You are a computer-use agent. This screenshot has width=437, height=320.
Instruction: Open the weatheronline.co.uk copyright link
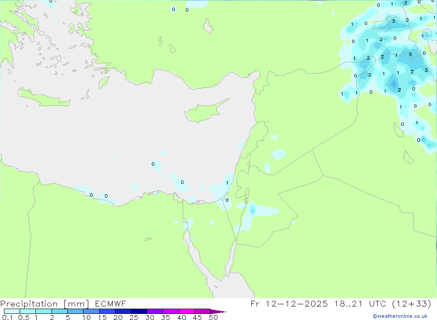click(400, 316)
